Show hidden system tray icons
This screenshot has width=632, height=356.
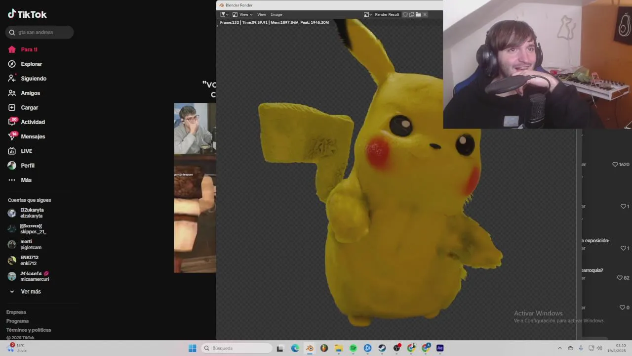coord(559,348)
